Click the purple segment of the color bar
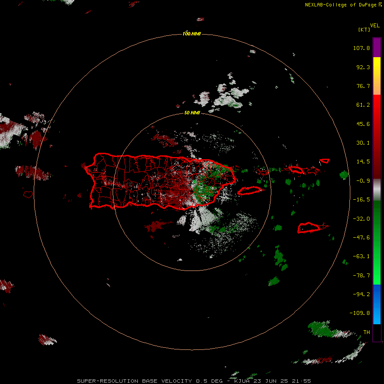Screen dimensions: 384x384 pos(377,48)
